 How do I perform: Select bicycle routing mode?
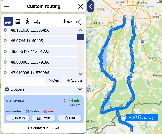[x=37, y=22]
